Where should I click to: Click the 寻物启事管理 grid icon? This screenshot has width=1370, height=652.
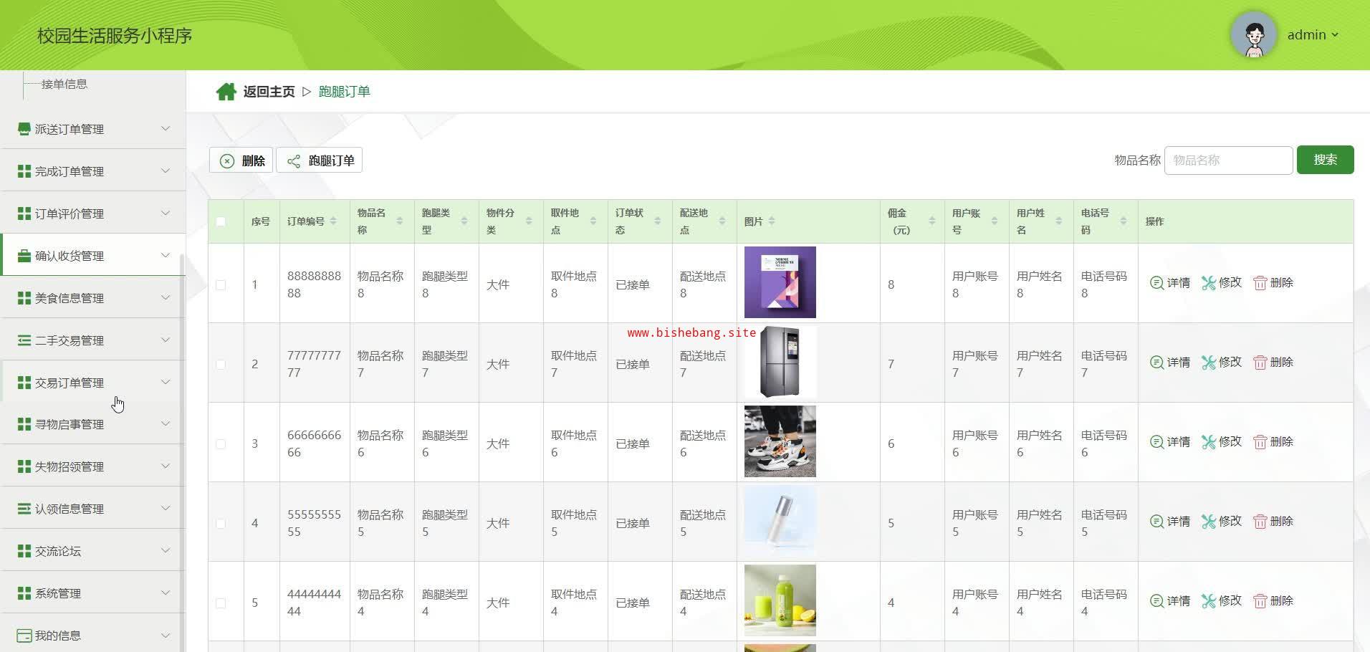coord(24,424)
